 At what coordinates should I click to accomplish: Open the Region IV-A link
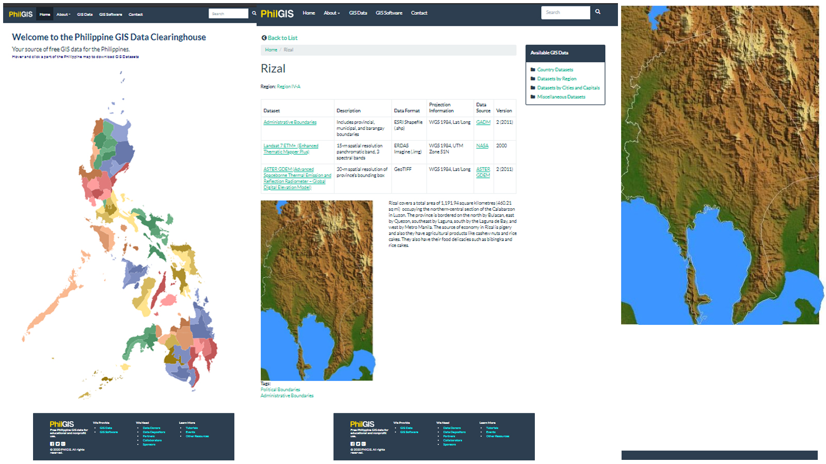(x=289, y=86)
